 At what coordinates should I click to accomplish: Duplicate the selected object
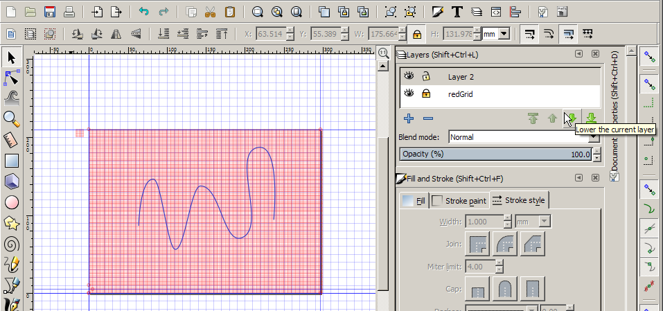[x=324, y=11]
